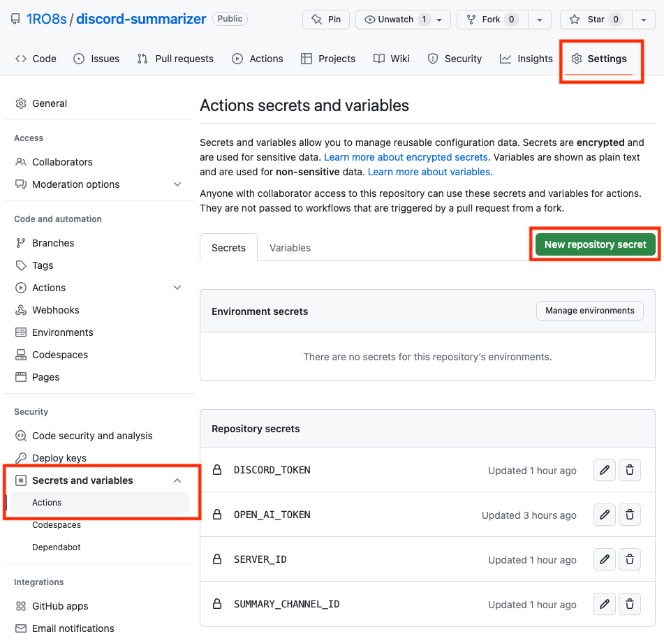The width and height of the screenshot is (664, 641).
Task: Select Codespaces under Secrets and variables
Action: click(x=57, y=525)
